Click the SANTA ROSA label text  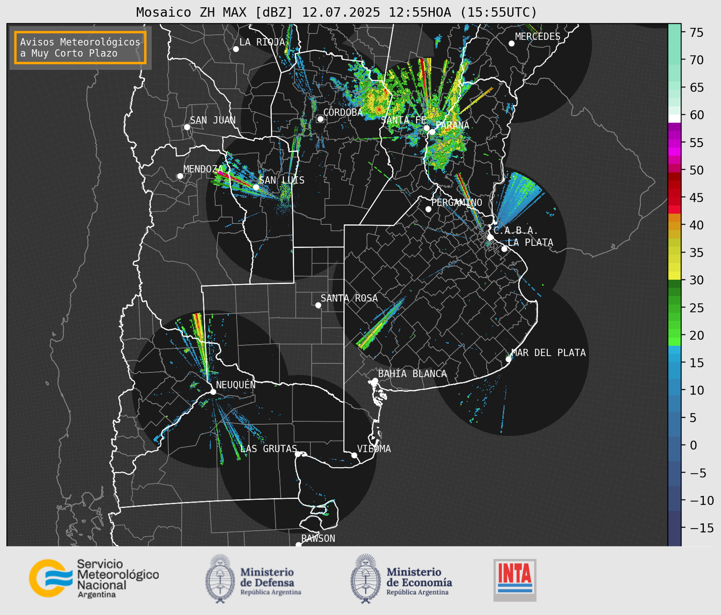coord(349,298)
